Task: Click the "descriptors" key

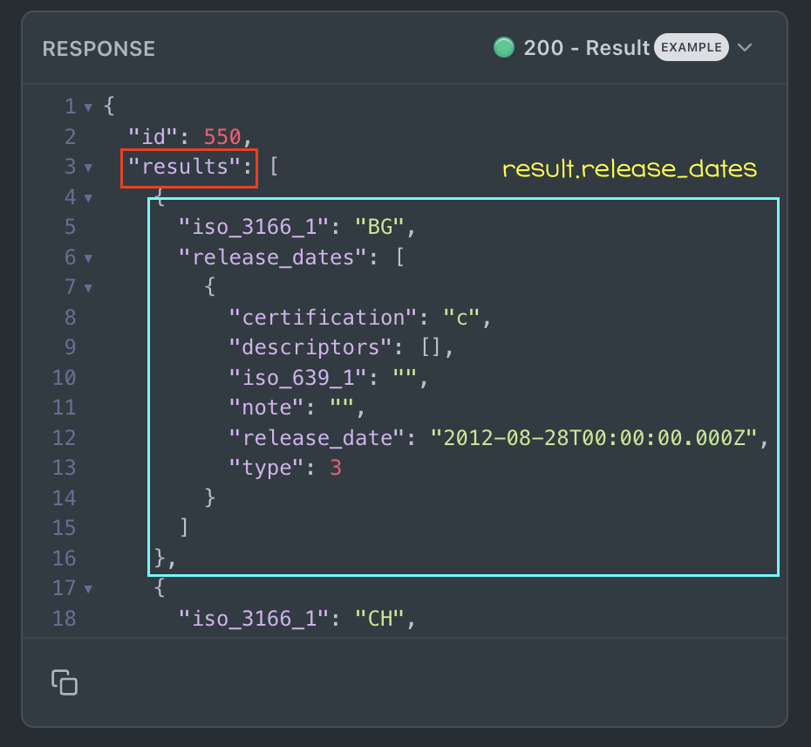Action: point(310,347)
